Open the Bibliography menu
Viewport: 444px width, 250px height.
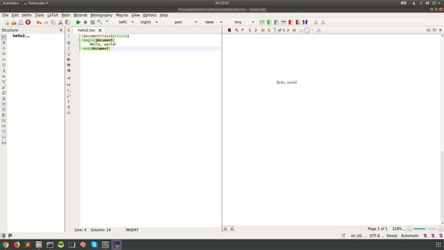101,15
